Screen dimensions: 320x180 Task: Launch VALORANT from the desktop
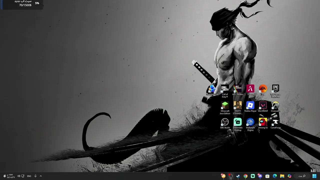click(263, 107)
